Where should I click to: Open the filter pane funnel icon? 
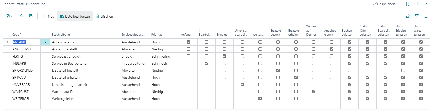click(x=417, y=16)
